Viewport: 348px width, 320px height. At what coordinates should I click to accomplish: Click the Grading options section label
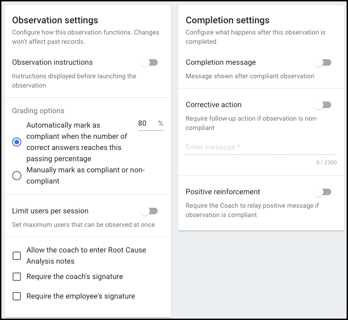(38, 111)
